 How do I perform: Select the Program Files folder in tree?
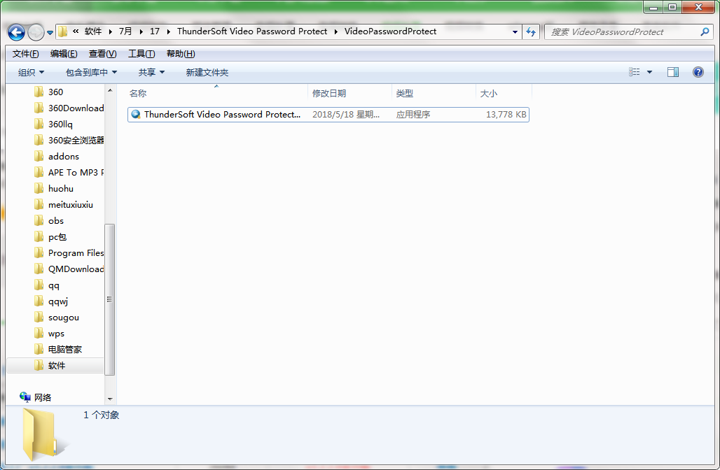[69, 253]
